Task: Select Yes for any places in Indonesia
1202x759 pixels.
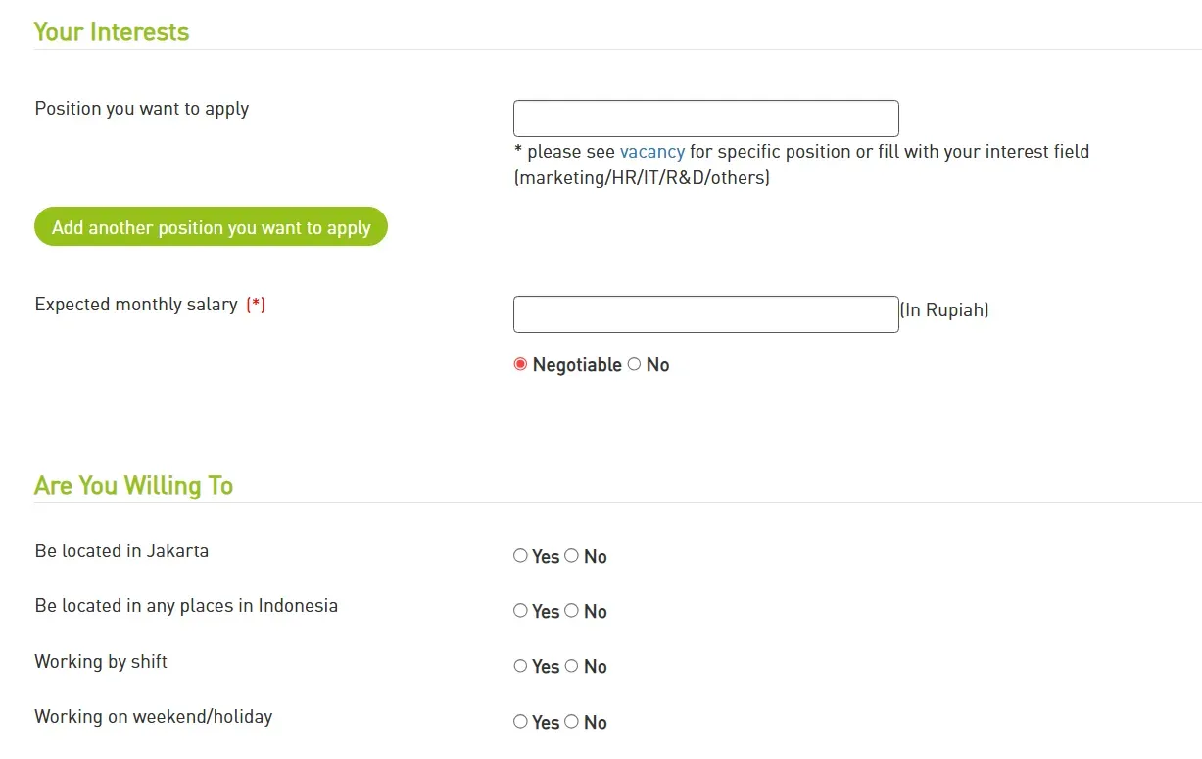Action: 520,611
